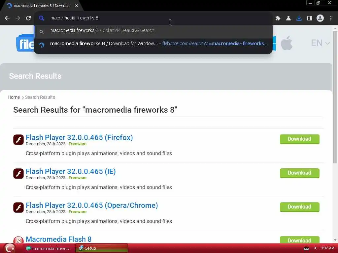This screenshot has height=253, width=338.
Task: Open the extensions puzzle icon
Action: [278, 18]
